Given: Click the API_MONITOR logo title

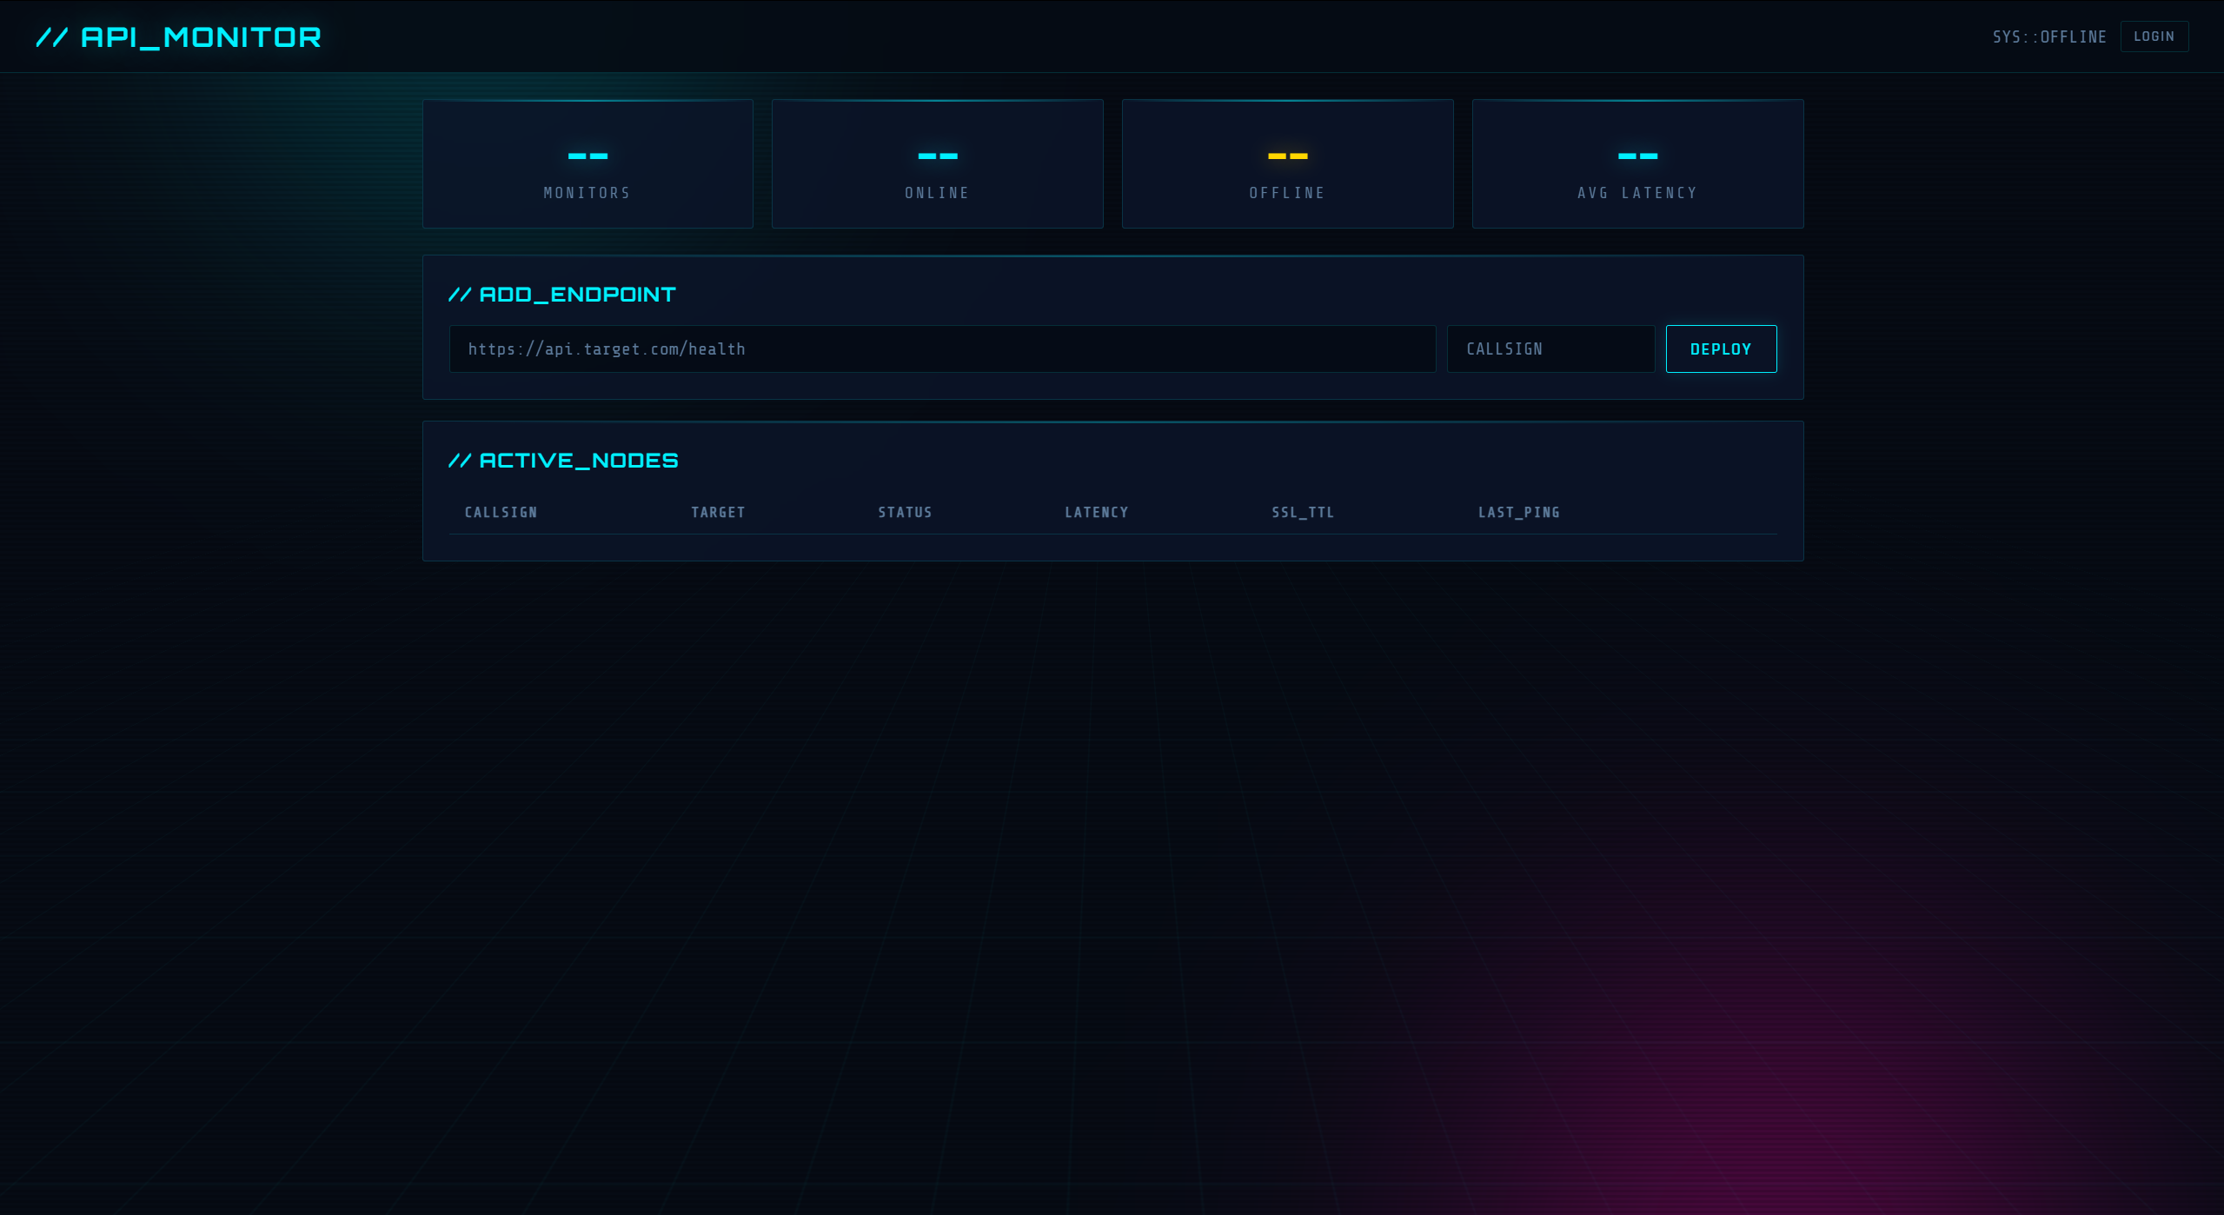Looking at the screenshot, I should tap(178, 37).
